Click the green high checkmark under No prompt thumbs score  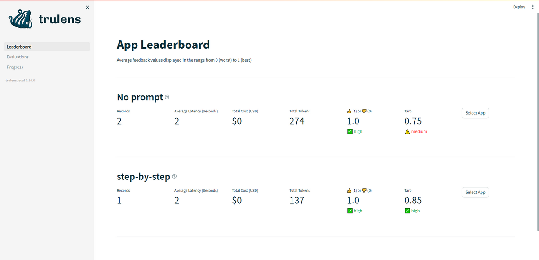click(x=349, y=132)
